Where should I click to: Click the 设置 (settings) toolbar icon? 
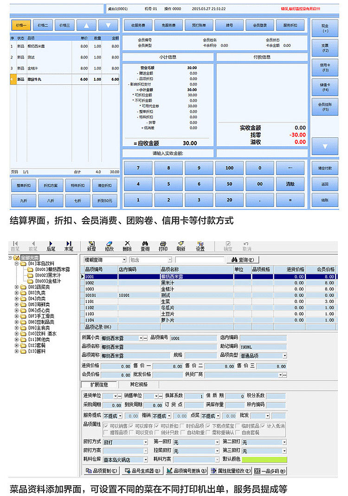coord(200,244)
